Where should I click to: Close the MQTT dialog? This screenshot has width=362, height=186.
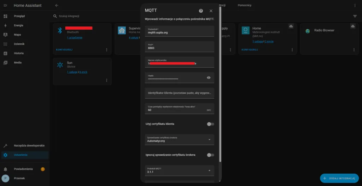coord(211,11)
